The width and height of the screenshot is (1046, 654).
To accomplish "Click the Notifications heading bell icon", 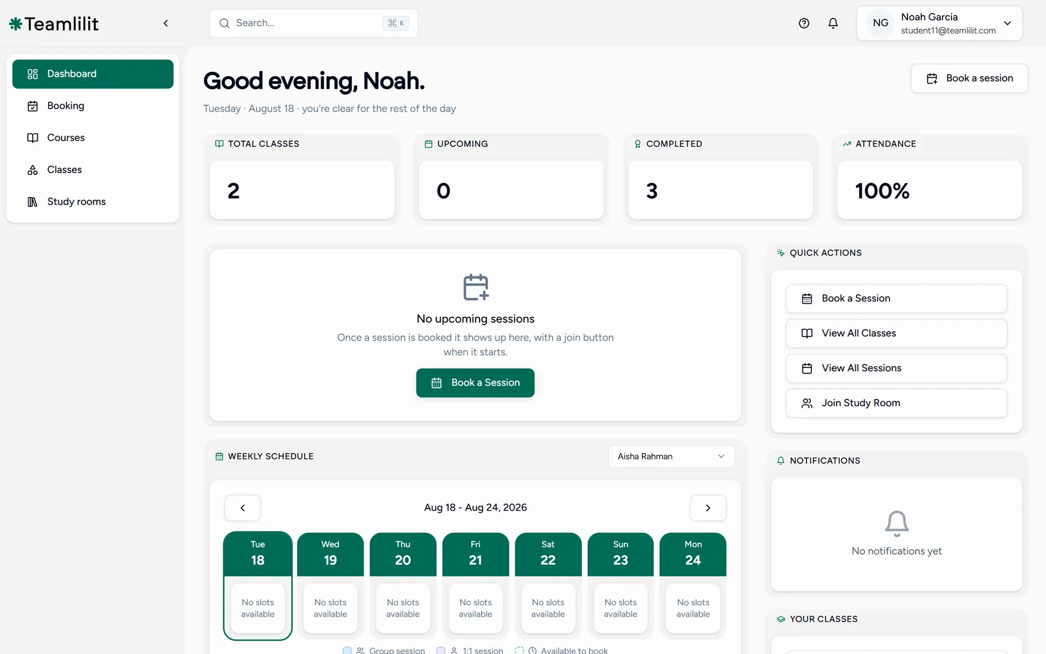I will (781, 461).
